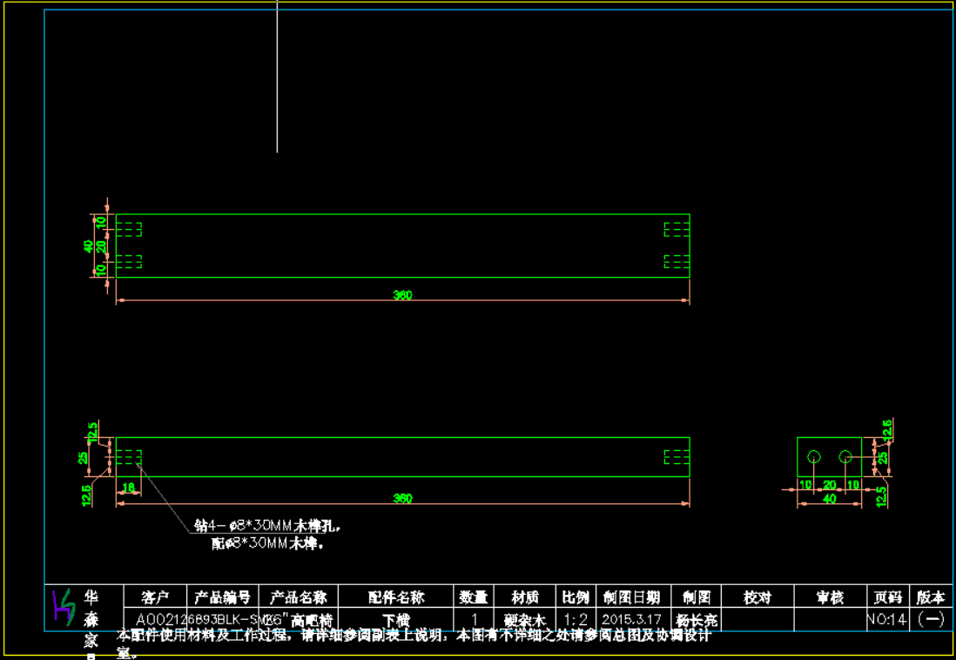Click the 40 height dimension left of top view
The width and height of the screenshot is (956, 660).
[x=88, y=246]
